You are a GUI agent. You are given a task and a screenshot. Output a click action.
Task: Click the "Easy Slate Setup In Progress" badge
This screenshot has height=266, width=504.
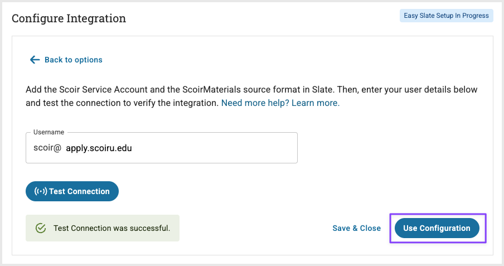click(446, 16)
